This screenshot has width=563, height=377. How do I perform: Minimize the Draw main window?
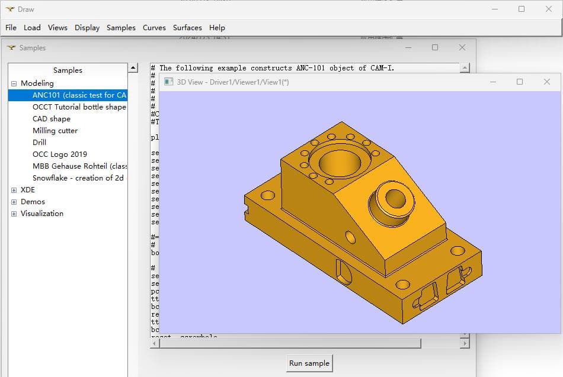click(x=495, y=9)
